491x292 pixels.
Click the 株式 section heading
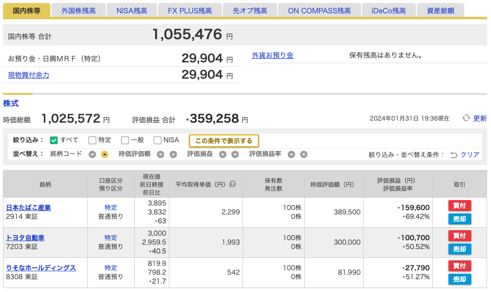pos(11,103)
